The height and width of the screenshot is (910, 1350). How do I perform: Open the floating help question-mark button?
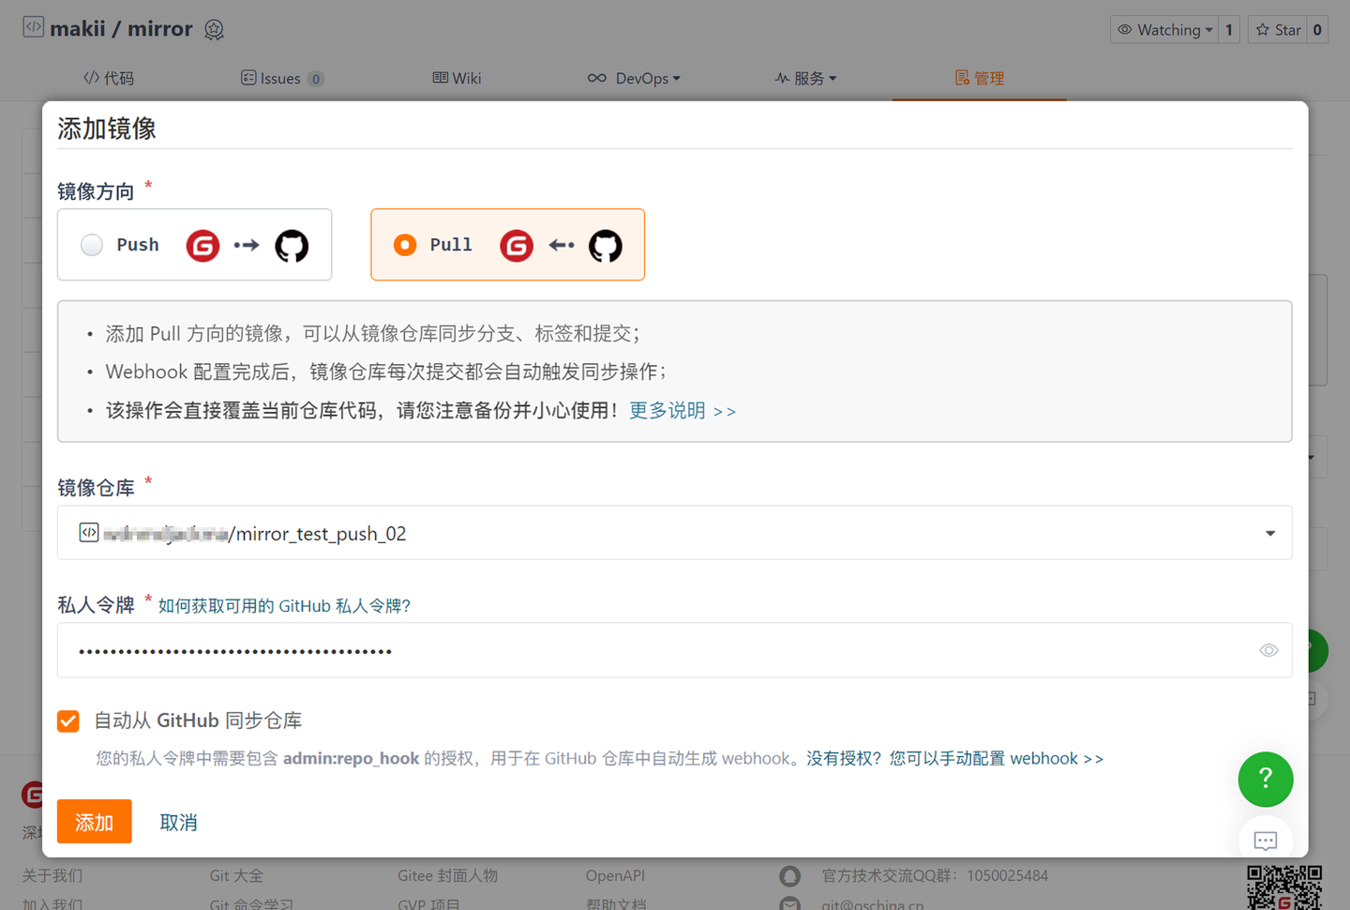(x=1265, y=779)
